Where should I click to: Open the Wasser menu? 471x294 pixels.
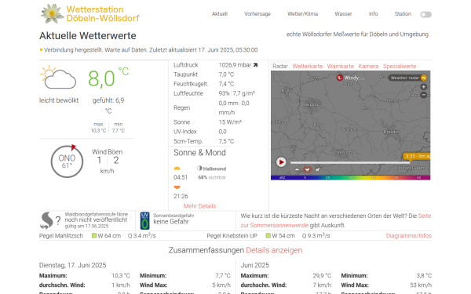[x=343, y=14]
